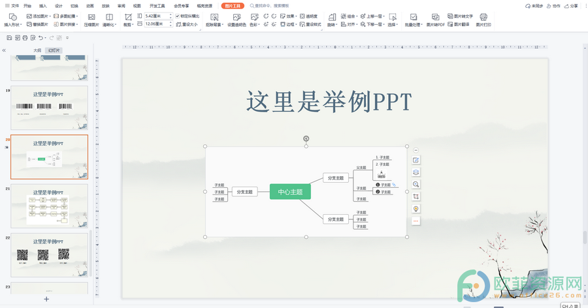Select the Crop (裁剪) ribbon tool
The height and width of the screenshot is (308, 588).
click(x=128, y=20)
